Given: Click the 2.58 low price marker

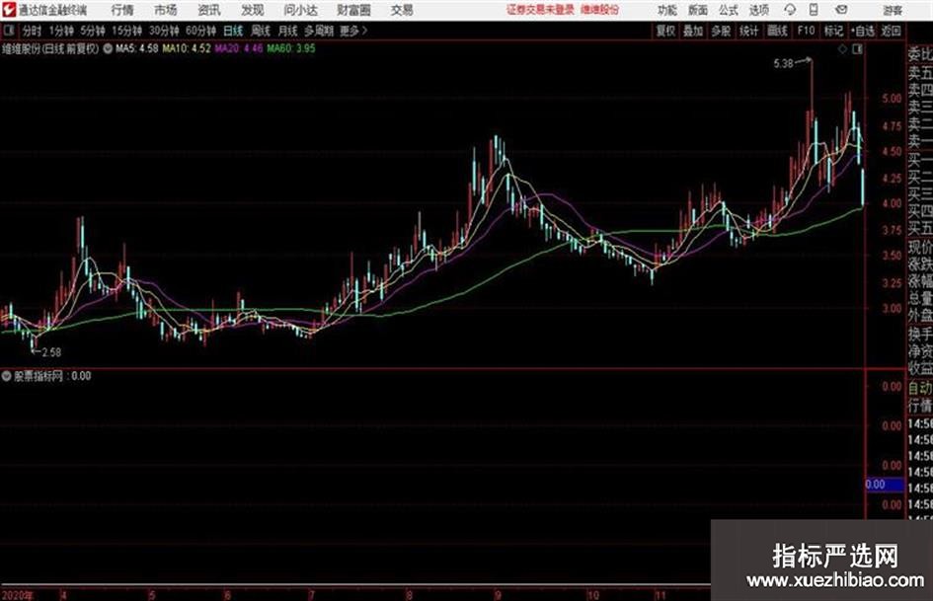Looking at the screenshot, I should point(51,352).
